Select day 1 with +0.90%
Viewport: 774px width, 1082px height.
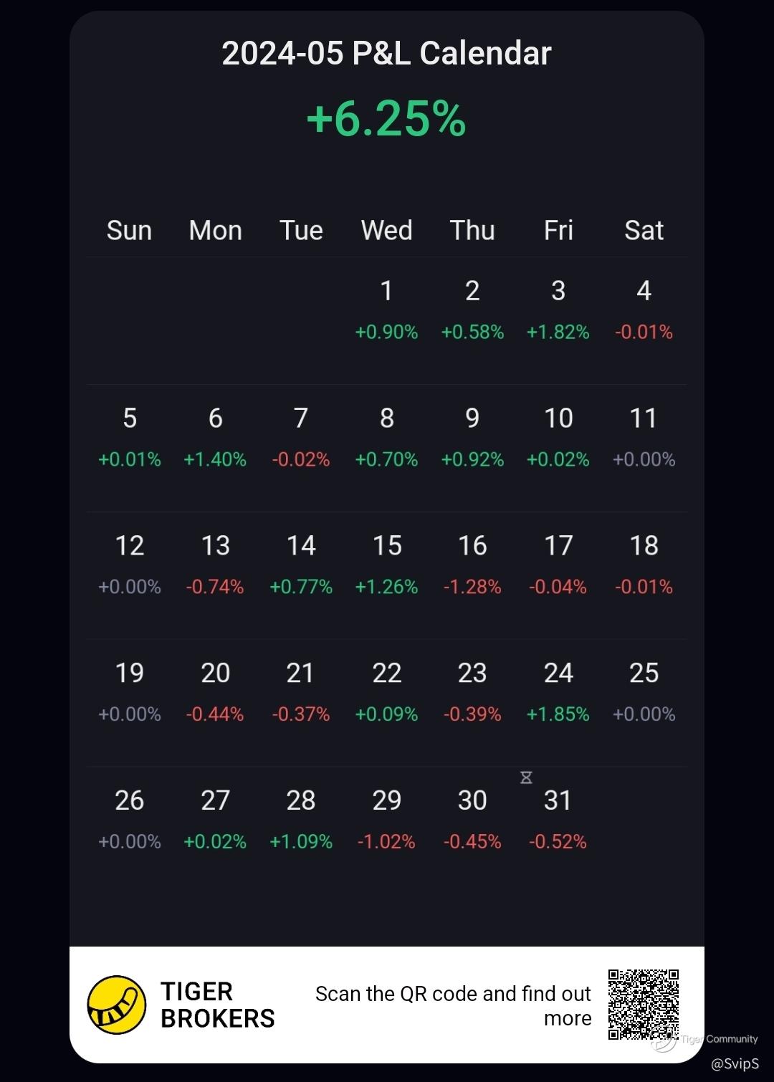(386, 310)
